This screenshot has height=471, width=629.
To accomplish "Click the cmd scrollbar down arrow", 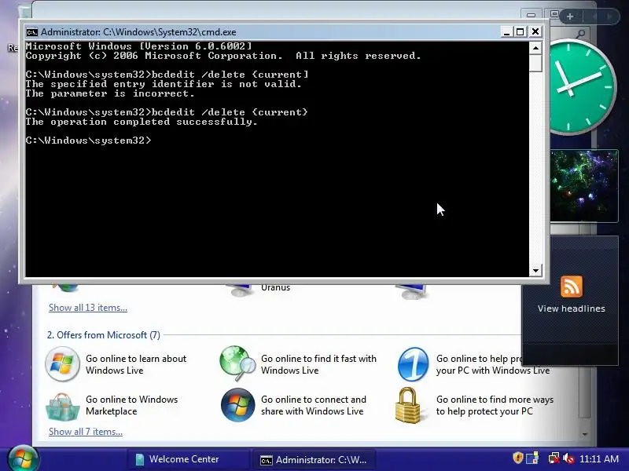I will click(535, 270).
